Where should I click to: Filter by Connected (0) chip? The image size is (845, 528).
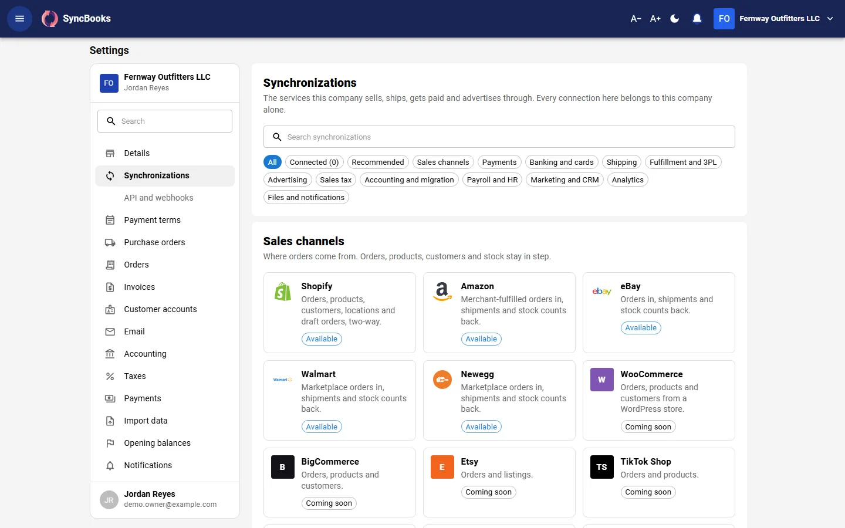click(315, 162)
